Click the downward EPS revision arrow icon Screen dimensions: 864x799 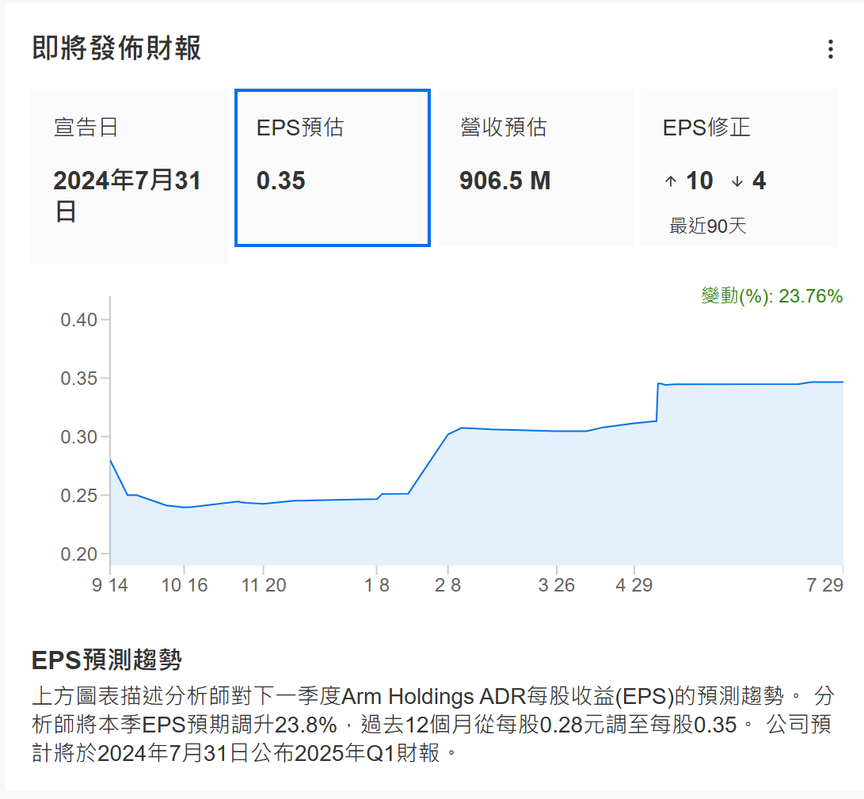[x=737, y=181]
